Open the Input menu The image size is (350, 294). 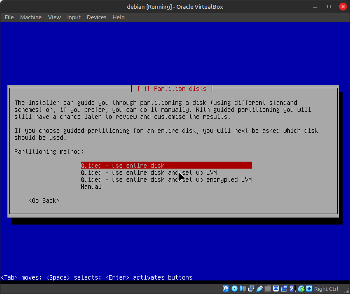click(74, 17)
